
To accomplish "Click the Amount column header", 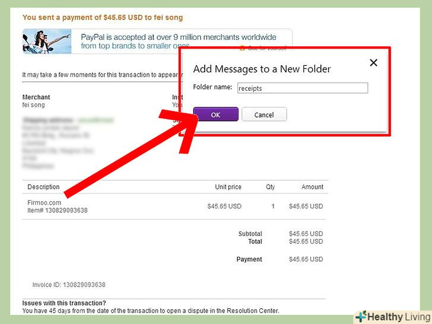I will pos(312,187).
